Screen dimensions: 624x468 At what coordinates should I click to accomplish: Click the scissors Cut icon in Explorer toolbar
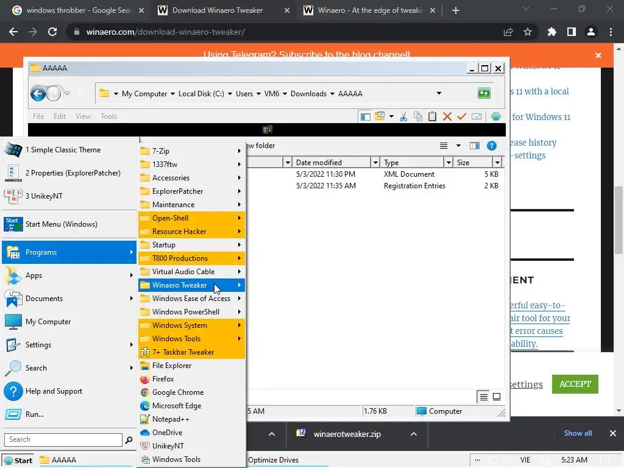coord(403,116)
